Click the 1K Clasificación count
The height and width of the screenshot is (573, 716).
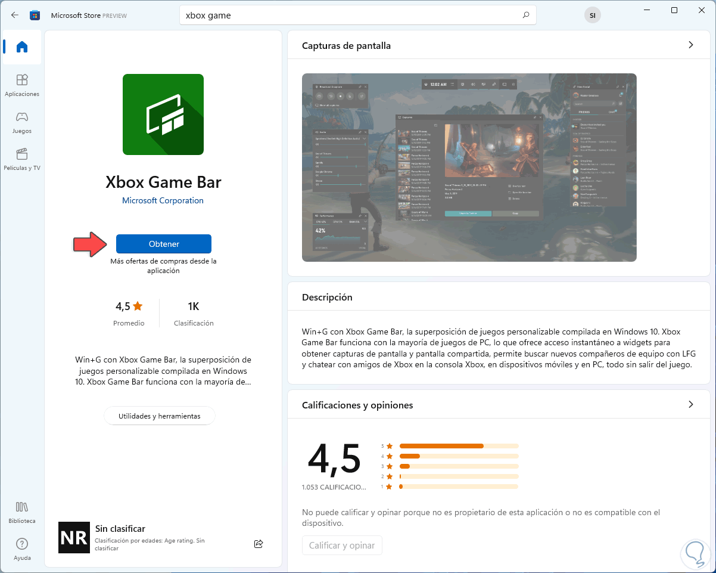(194, 314)
